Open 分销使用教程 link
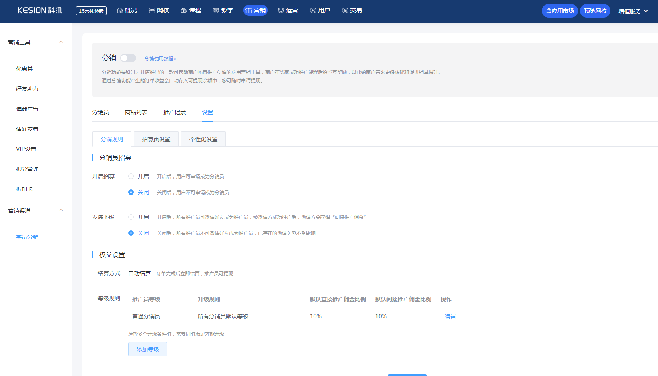This screenshot has width=658, height=376. tap(160, 59)
